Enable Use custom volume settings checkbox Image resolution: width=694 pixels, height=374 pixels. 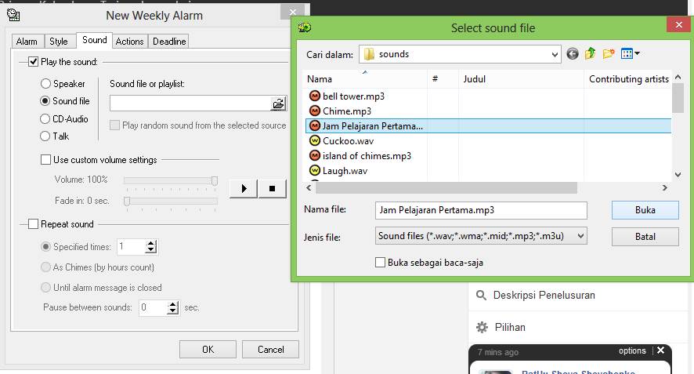click(45, 159)
